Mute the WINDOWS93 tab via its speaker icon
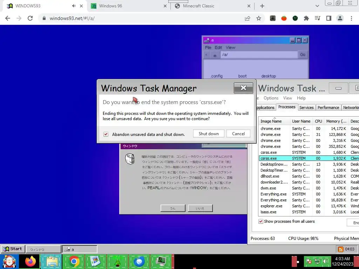Viewport: 359px width, 269px height. 74,6
